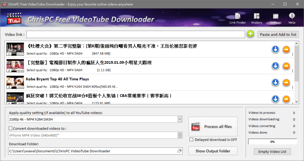Open the History panel
Screen dimensions: 304x161
[257, 19]
